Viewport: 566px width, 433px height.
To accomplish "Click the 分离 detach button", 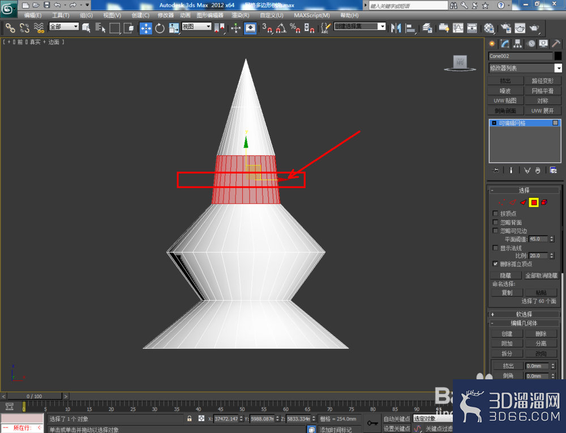I will 541,344.
